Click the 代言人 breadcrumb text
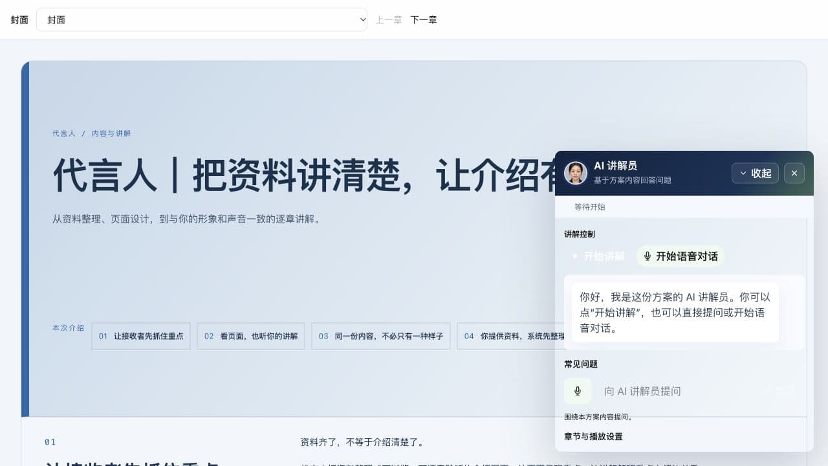This screenshot has height=466, width=828. (x=64, y=133)
